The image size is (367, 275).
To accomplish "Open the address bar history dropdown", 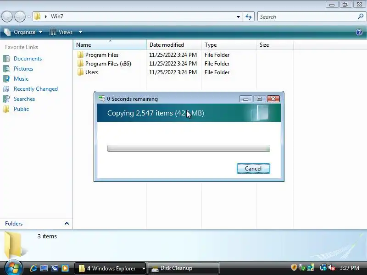I will [x=238, y=16].
